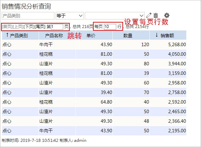Go to next page via [下页]

coord(29,27)
